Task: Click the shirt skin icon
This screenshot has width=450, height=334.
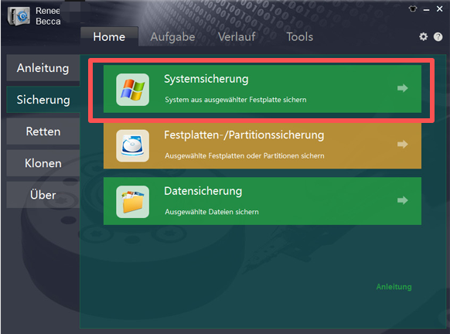Action: pos(413,9)
